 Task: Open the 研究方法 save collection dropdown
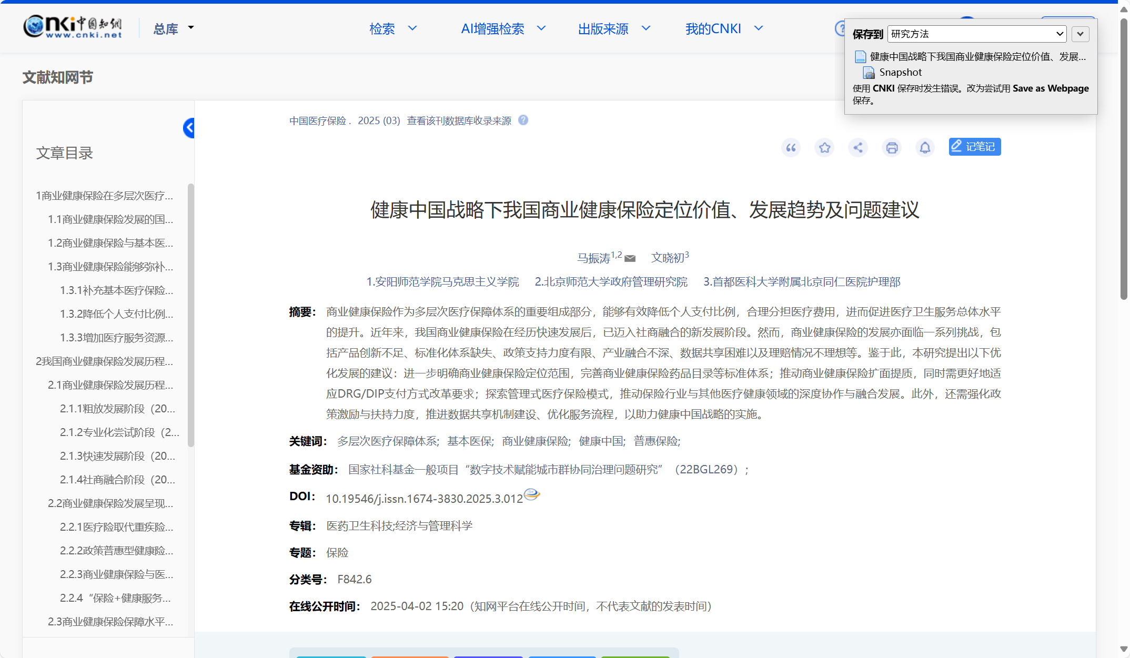tap(977, 34)
